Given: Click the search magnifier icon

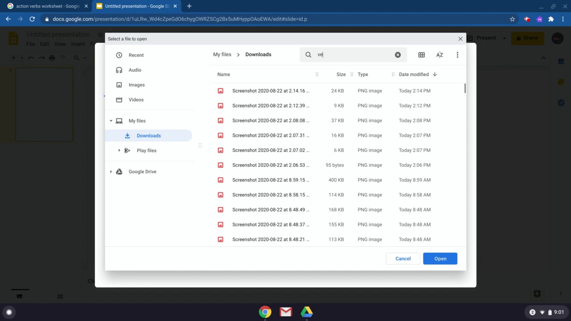Looking at the screenshot, I should pos(308,55).
